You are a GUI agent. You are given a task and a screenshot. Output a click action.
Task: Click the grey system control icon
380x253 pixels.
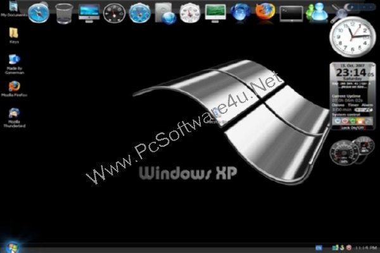[x=367, y=121]
